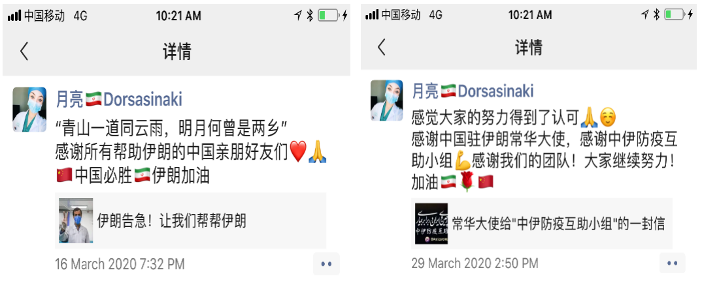
Task: Tap the 16 March 2020 7:32 PM timestamp
Action: (120, 264)
